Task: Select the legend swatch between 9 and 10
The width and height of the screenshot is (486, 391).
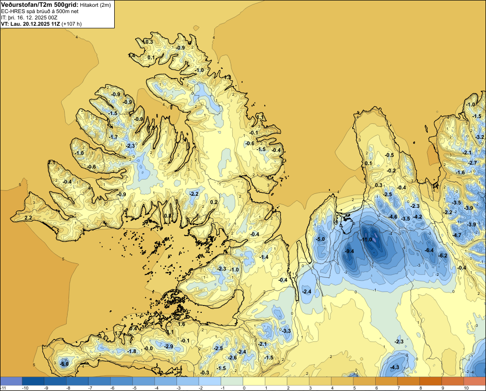Action: click(x=453, y=381)
